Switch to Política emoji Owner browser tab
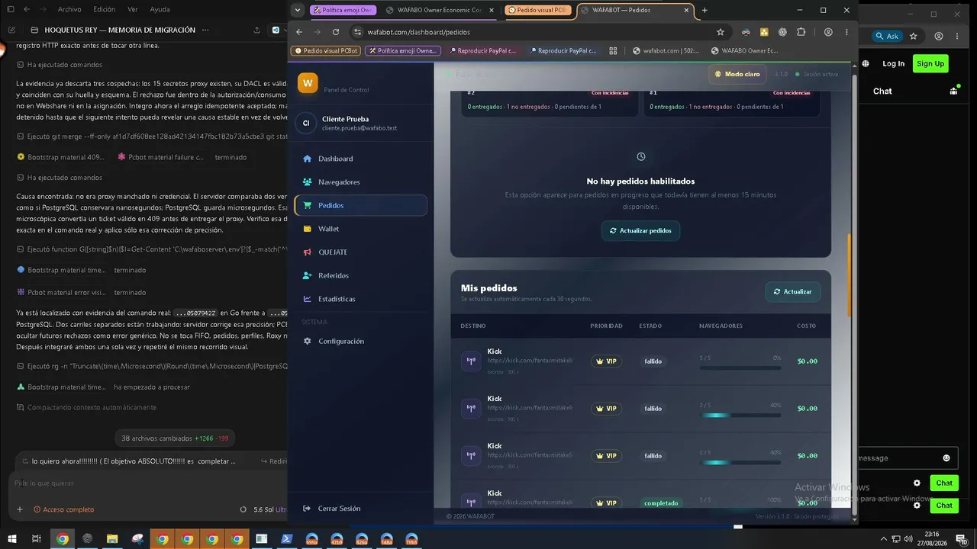The image size is (977, 549). tap(343, 11)
